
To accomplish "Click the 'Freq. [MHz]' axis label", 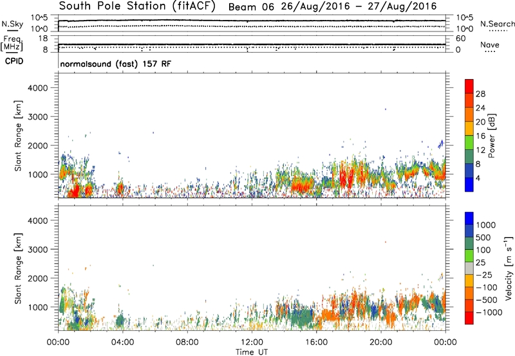I will 12,44.
